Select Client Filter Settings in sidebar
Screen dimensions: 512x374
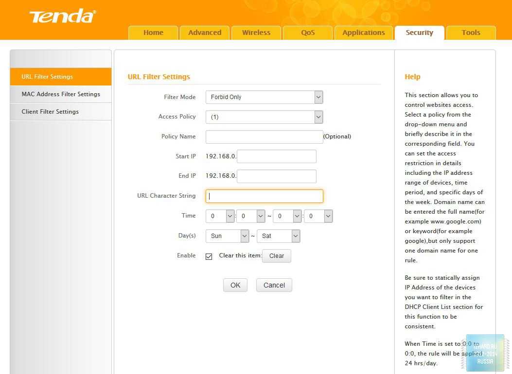click(x=50, y=112)
